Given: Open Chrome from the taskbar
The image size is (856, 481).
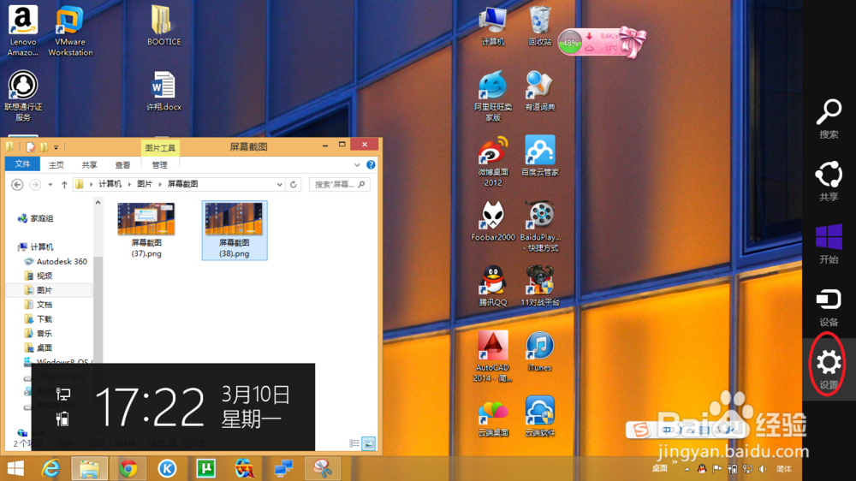Looking at the screenshot, I should pos(129,468).
